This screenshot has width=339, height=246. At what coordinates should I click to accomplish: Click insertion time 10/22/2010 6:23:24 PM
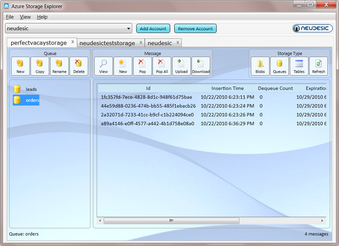pos(228,106)
